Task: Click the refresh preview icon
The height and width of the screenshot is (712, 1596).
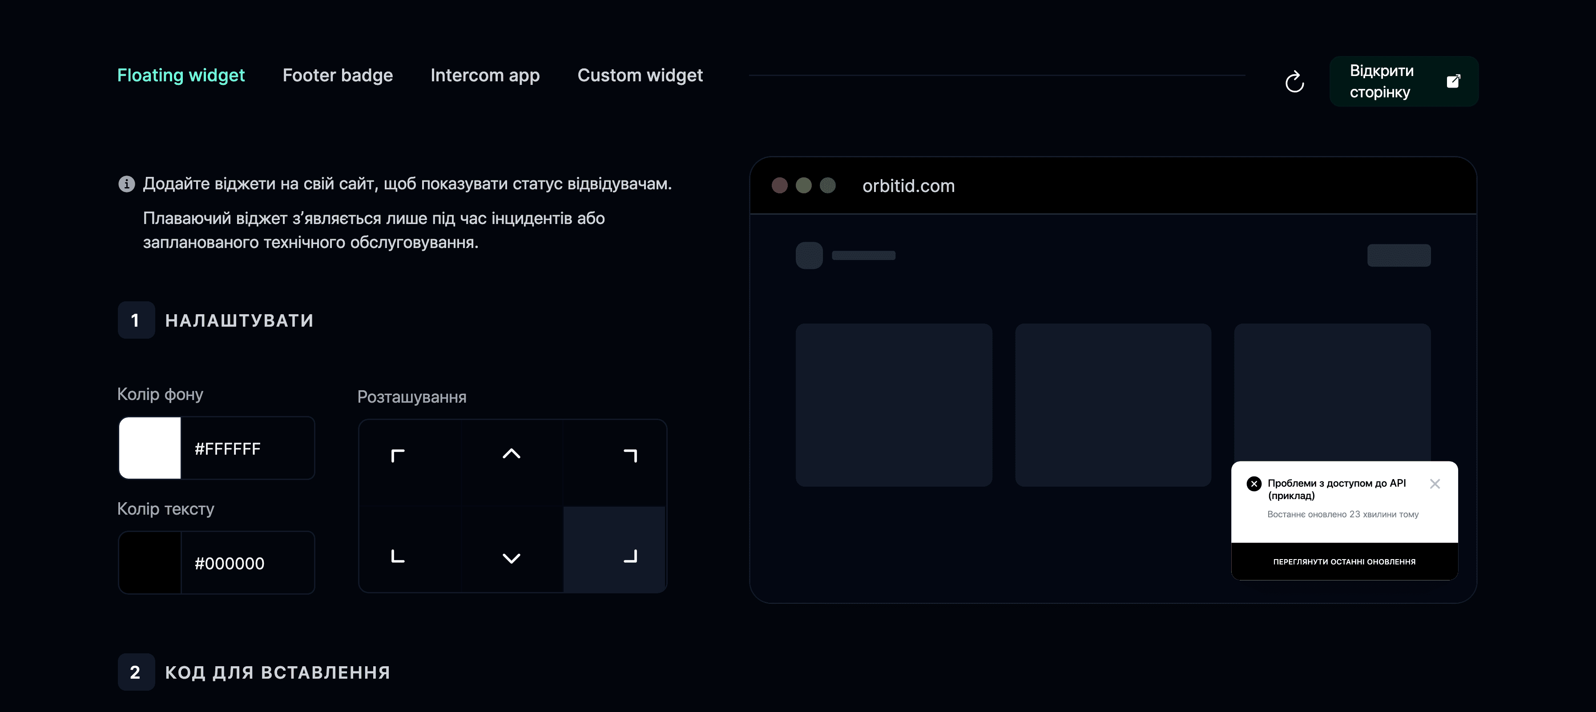Action: tap(1294, 82)
